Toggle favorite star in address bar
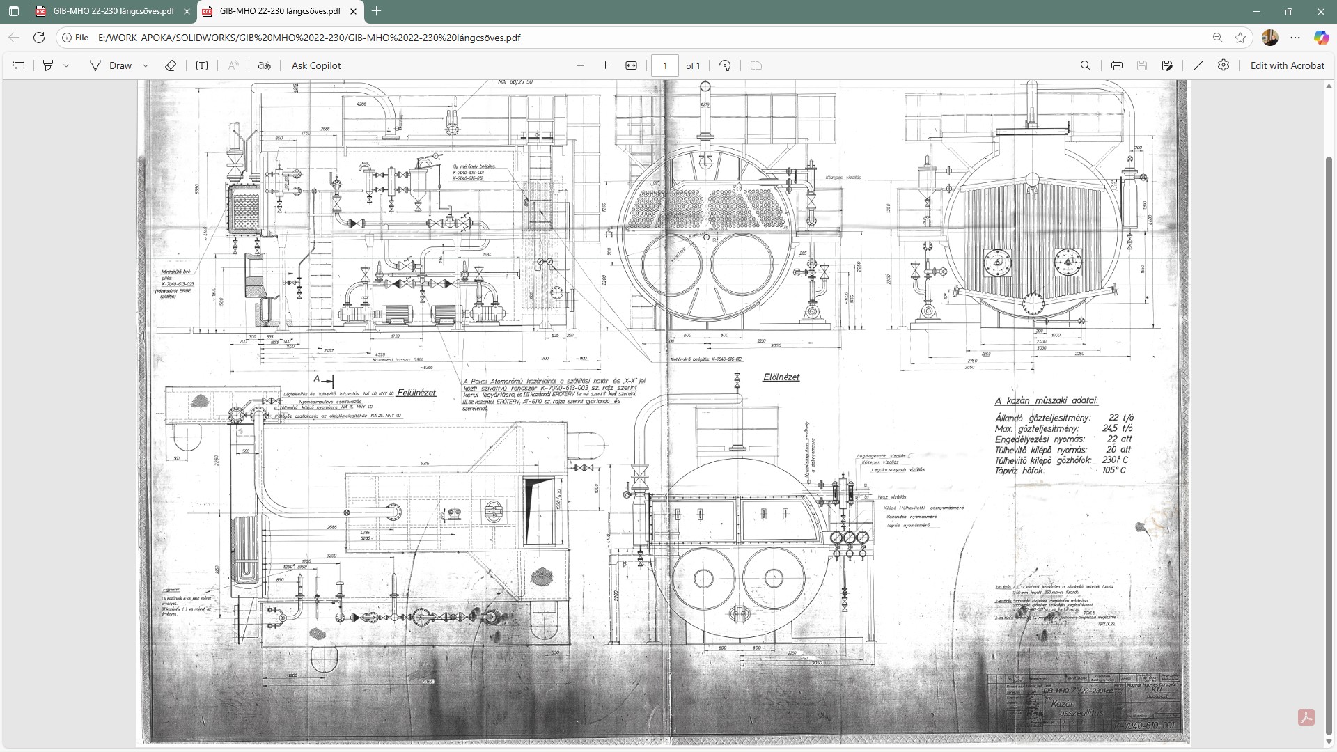This screenshot has width=1337, height=752. point(1240,38)
